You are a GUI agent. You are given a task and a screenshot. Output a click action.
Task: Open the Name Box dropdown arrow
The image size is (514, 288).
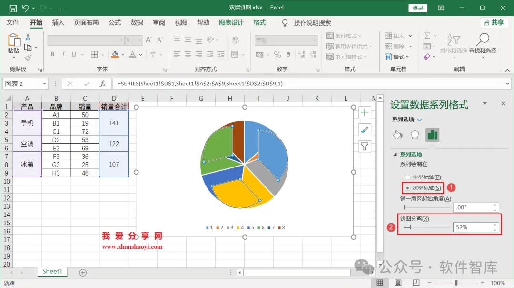coord(44,84)
